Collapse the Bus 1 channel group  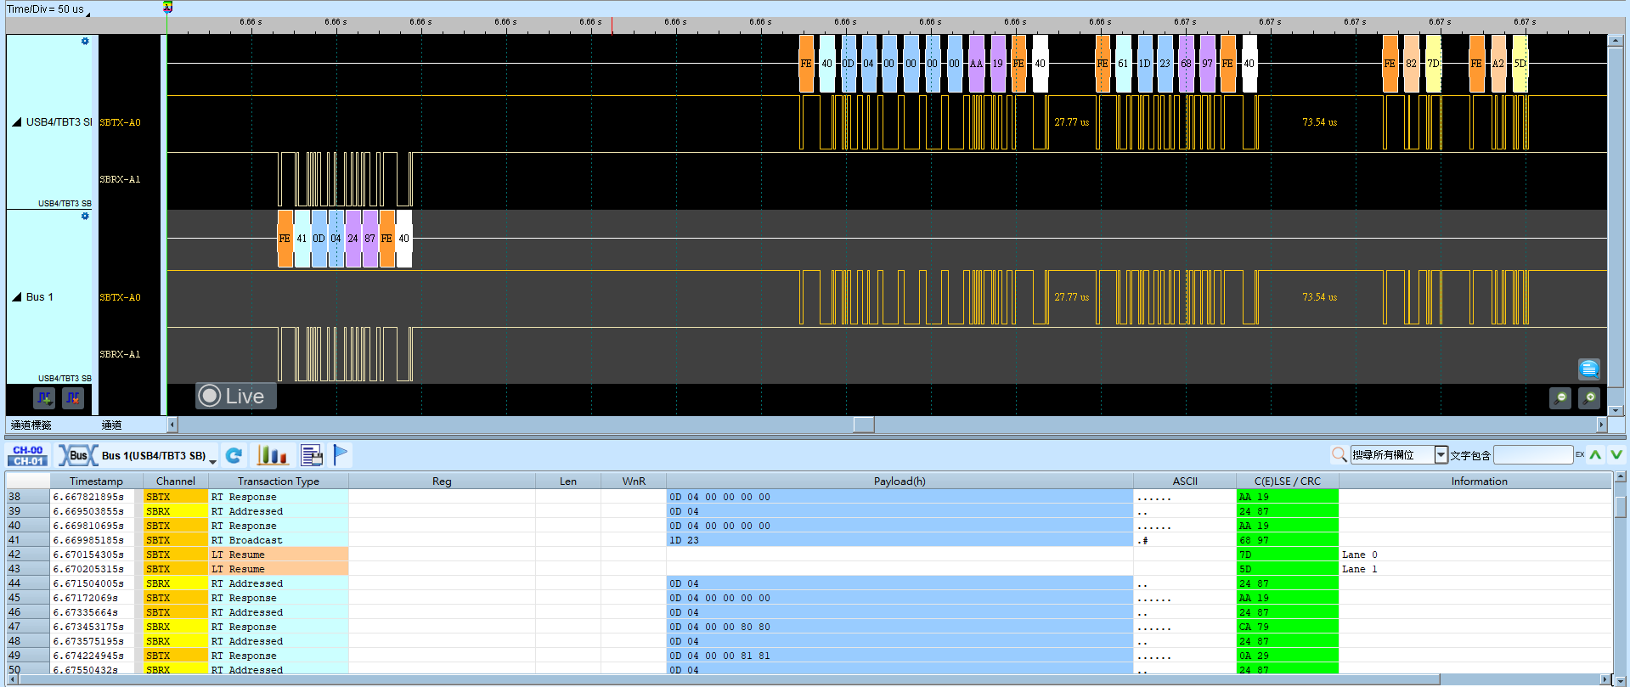pyautogui.click(x=16, y=297)
